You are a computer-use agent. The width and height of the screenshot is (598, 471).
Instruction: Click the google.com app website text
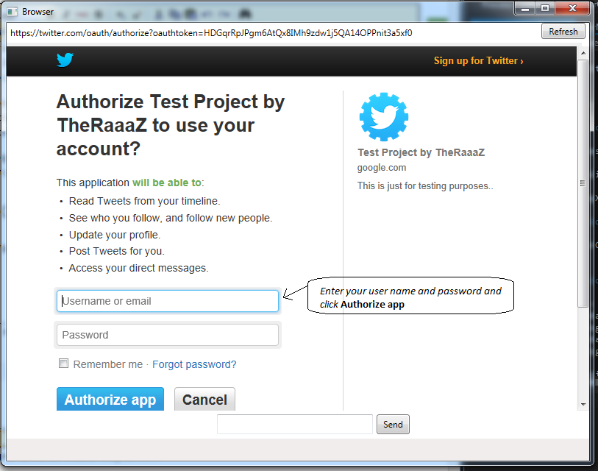pos(381,168)
